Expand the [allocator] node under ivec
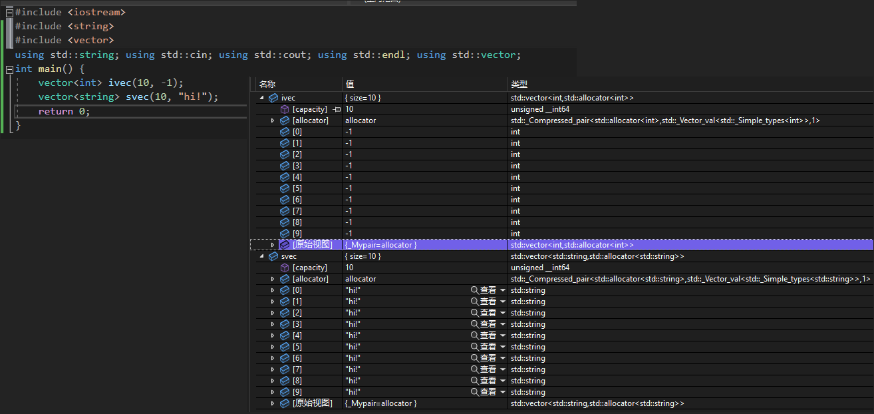Image resolution: width=874 pixels, height=414 pixels. coord(273,120)
